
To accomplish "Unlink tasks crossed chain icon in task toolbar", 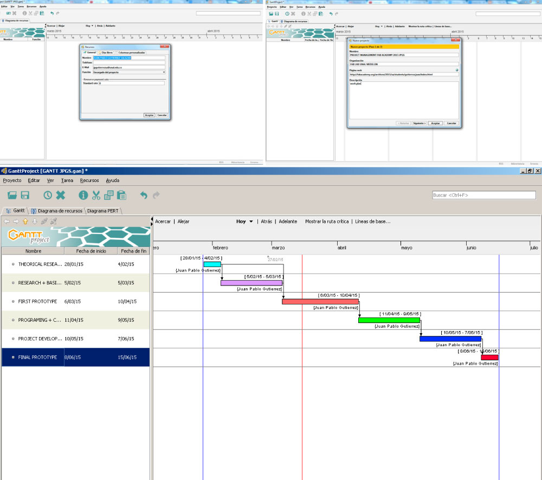I will pyautogui.click(x=53, y=222).
